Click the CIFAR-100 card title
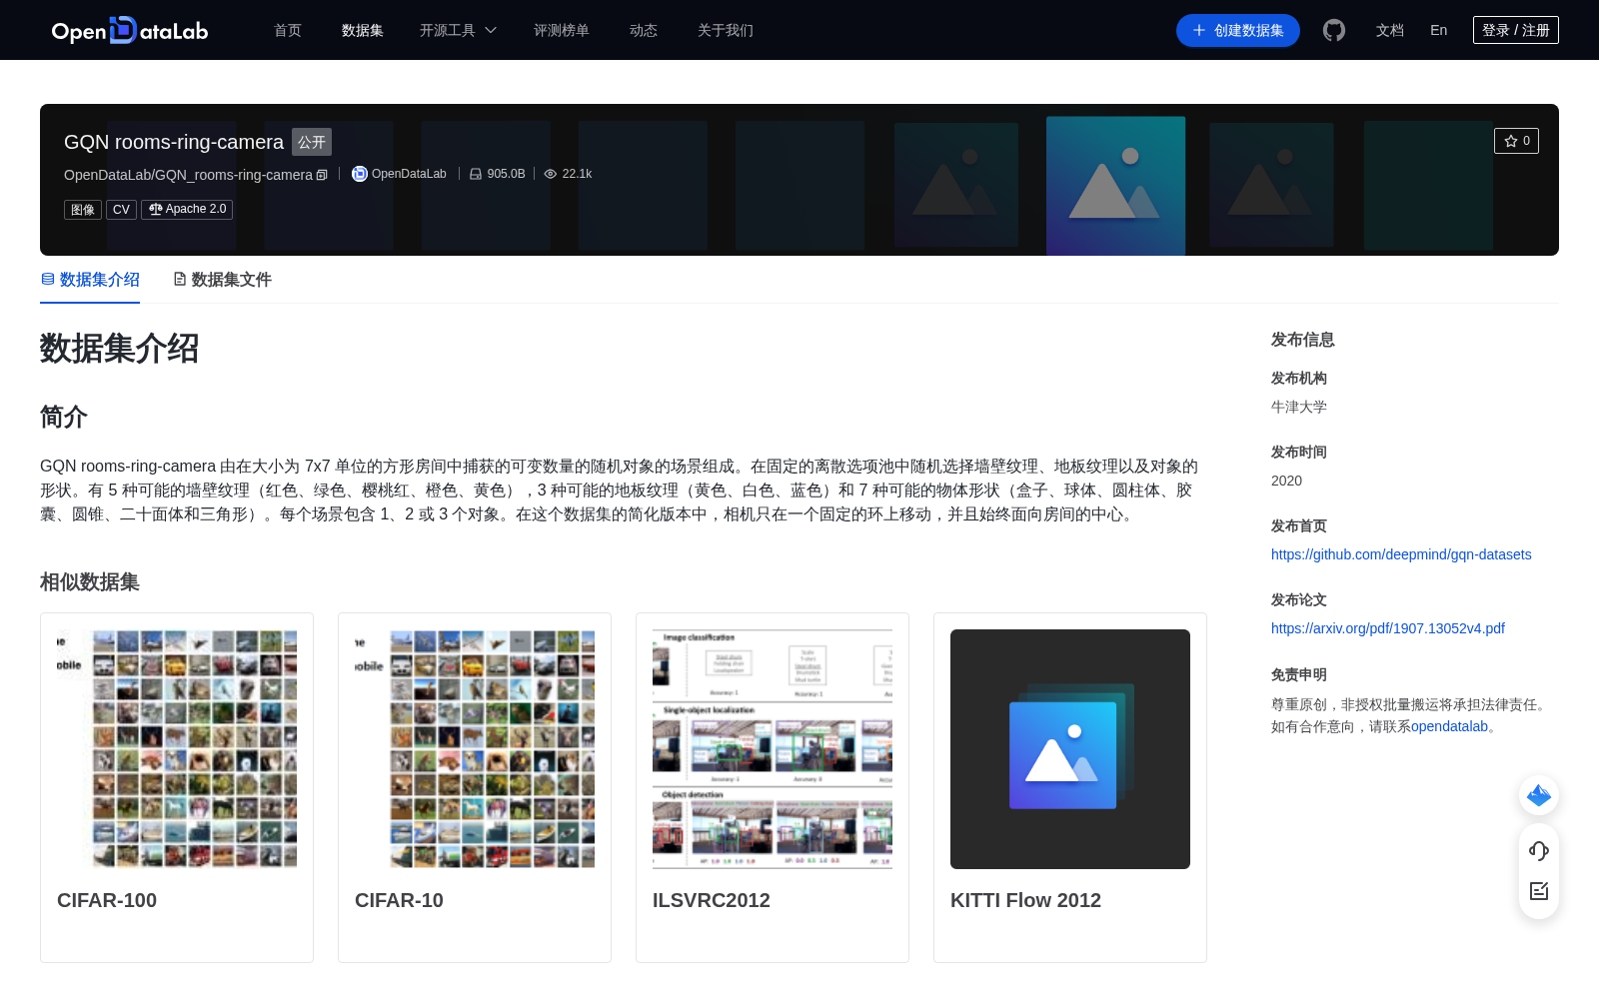The image size is (1599, 999). click(x=107, y=900)
